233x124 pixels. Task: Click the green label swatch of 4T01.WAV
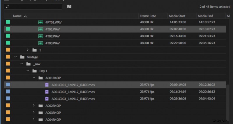(x=8, y=29)
